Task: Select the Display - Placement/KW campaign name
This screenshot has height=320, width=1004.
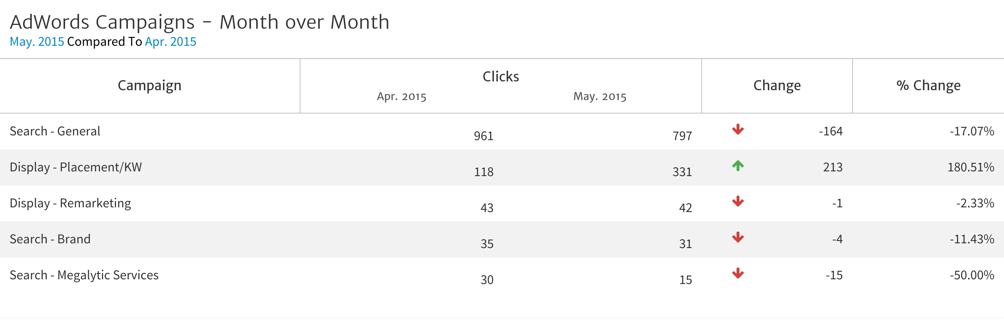Action: click(x=75, y=167)
